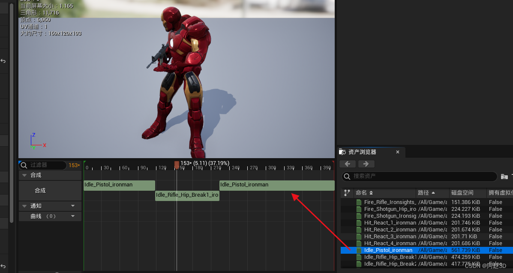Viewport: 513px width, 273px height.
Task: Click the 240 tick on timeline ruler
Action: 236,168
